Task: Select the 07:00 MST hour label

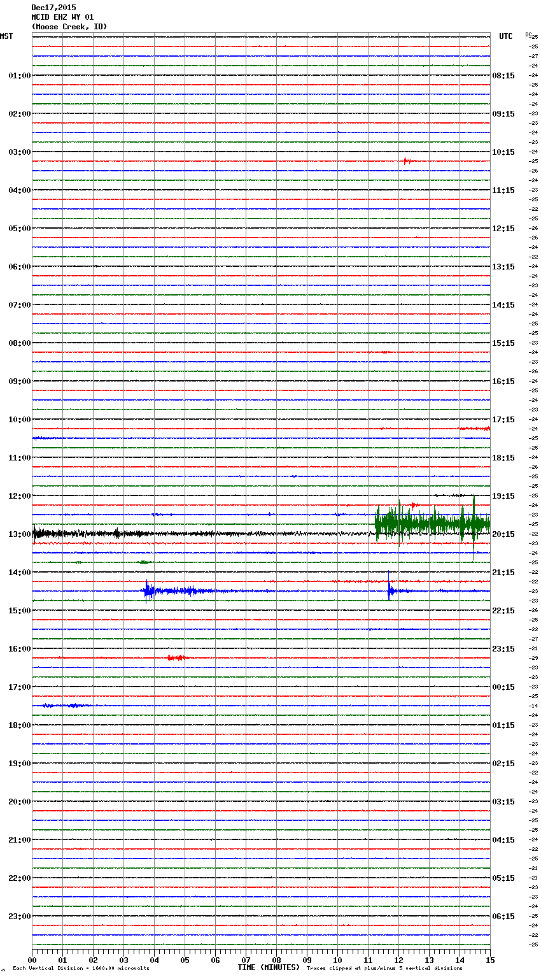Action: coord(20,305)
